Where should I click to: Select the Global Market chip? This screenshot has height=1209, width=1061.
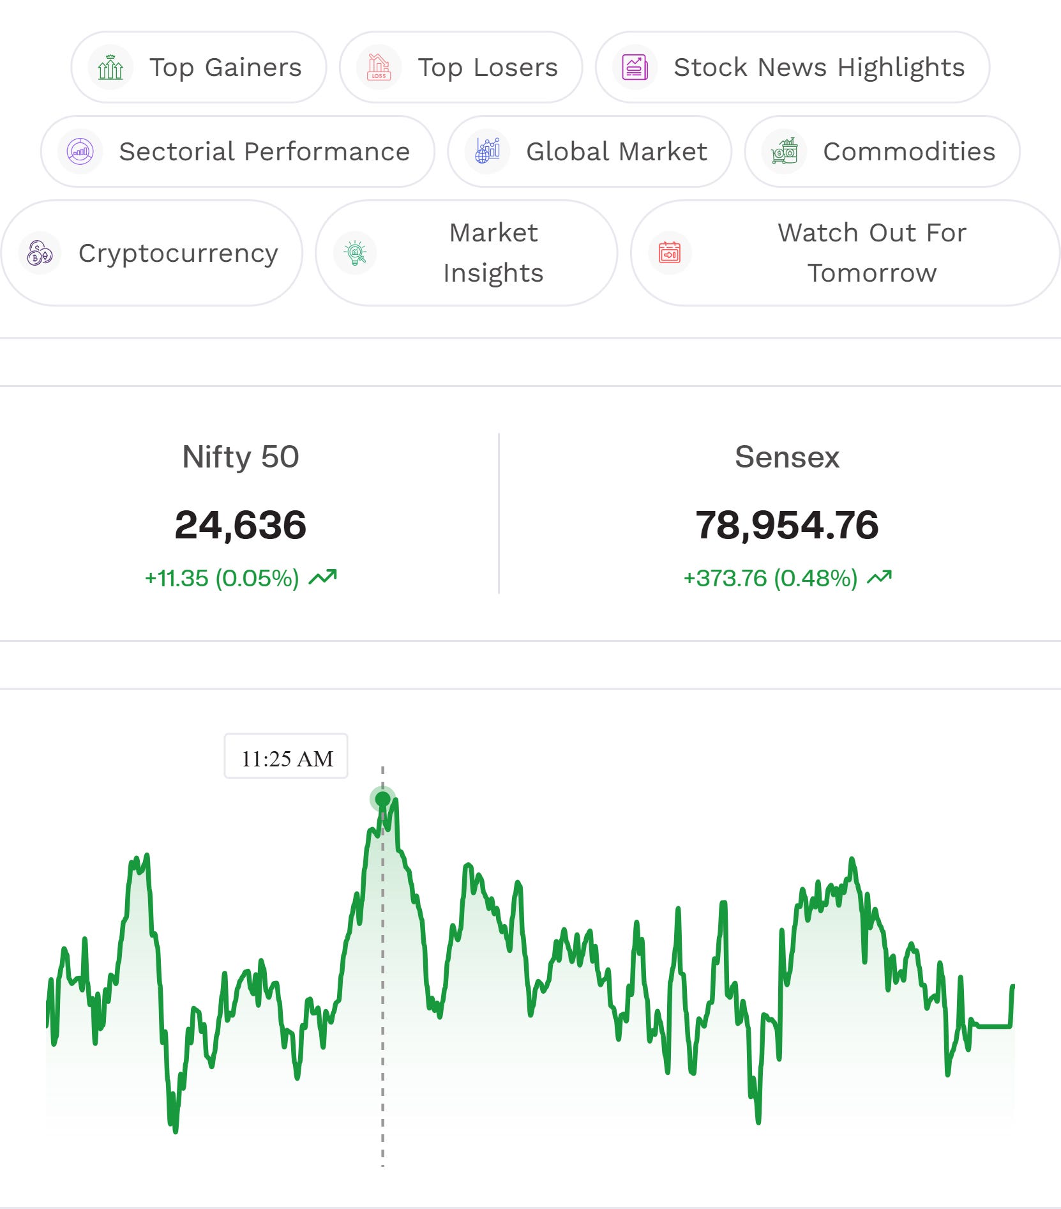click(x=590, y=151)
